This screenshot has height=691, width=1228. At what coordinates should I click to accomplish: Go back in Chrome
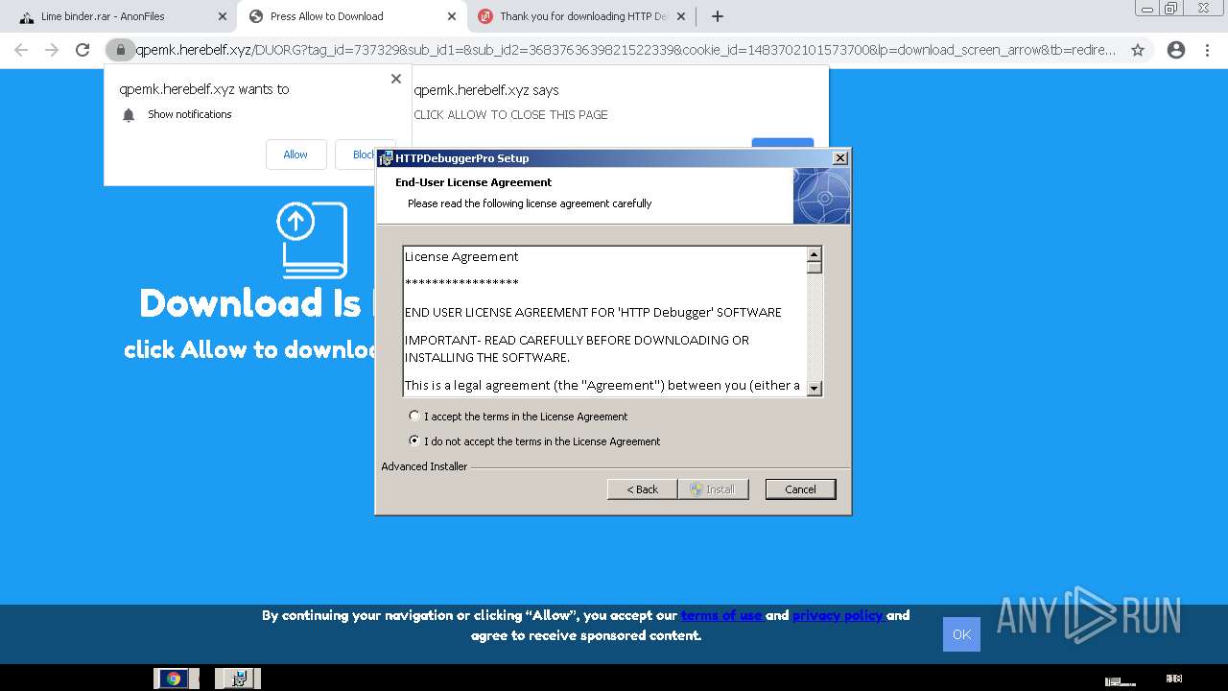(x=21, y=50)
